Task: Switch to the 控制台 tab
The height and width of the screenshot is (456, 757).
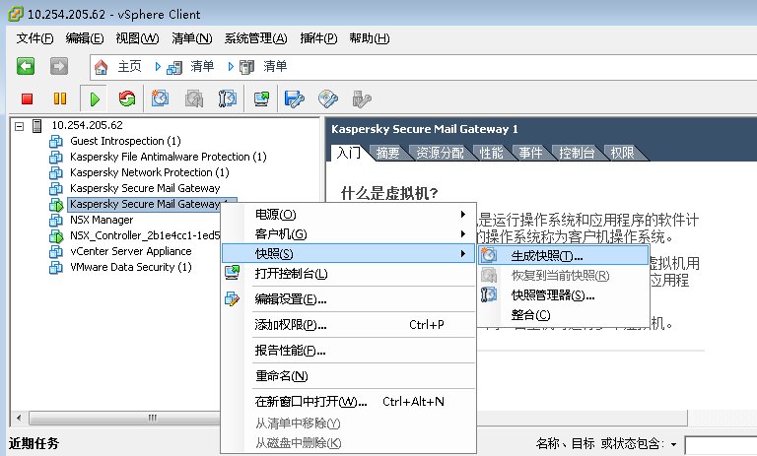Action: pos(577,153)
